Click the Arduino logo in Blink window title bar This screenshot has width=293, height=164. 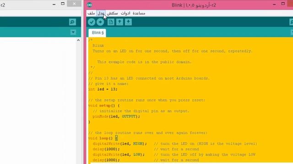tap(90, 5)
